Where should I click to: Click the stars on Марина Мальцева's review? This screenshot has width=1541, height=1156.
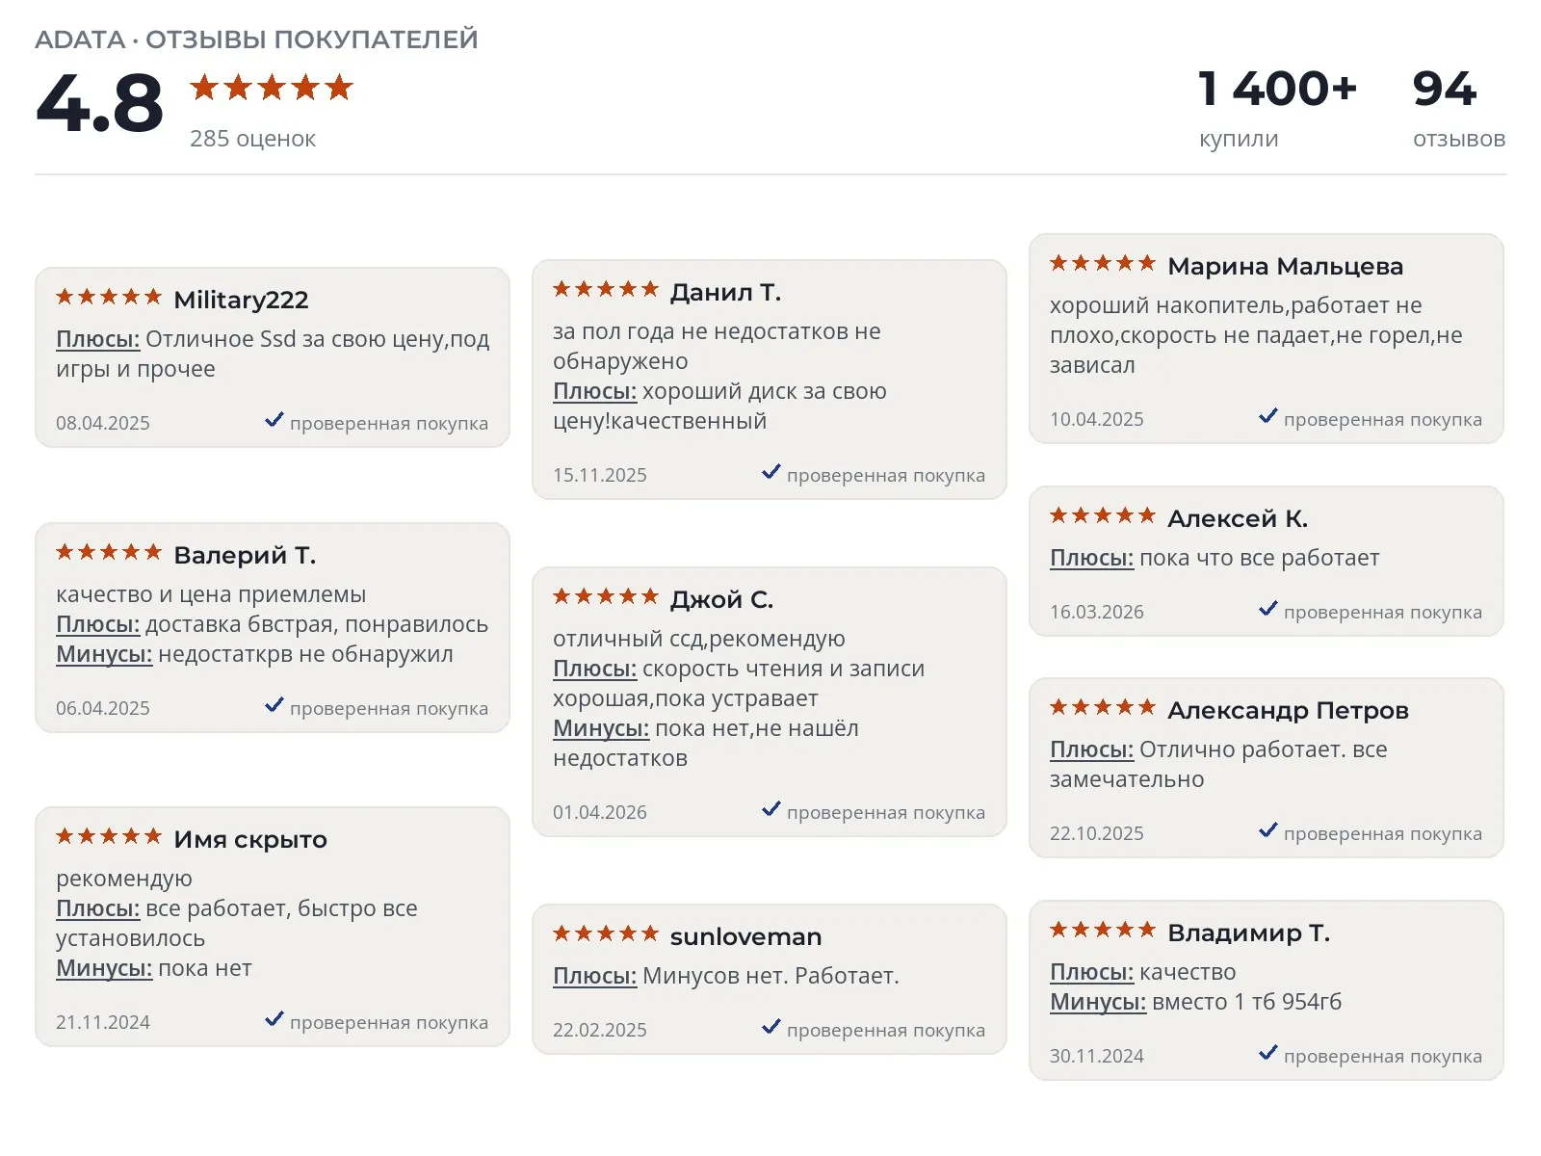click(x=1103, y=263)
